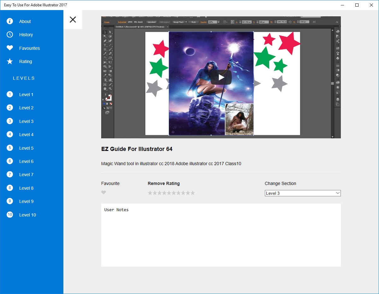Click the Level 8 number badge
This screenshot has width=379, height=294.
point(10,188)
